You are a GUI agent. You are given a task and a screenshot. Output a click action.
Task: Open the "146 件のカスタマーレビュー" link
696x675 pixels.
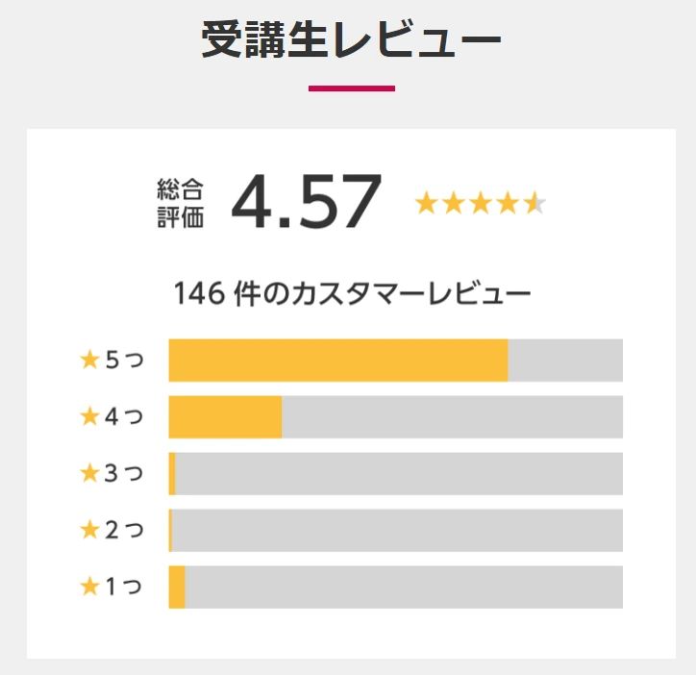click(x=352, y=293)
